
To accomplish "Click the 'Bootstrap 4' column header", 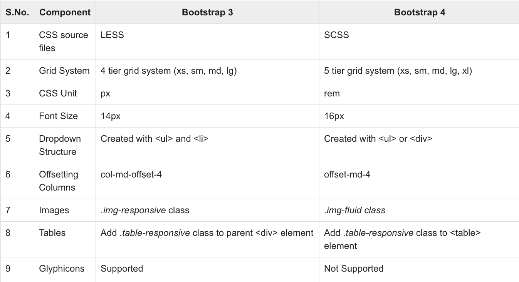I will pos(420,12).
